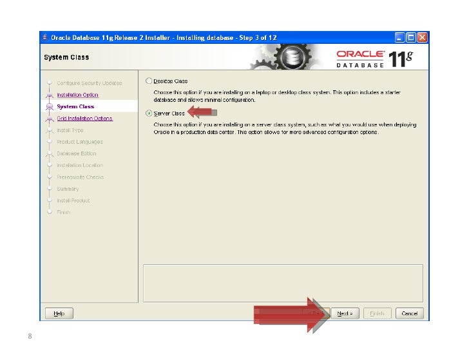Click the Next button
This screenshot has height=352, width=469.
(345, 313)
